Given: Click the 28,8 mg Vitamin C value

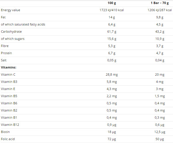Looking at the screenshot, I should tap(111, 75).
